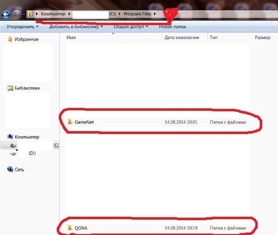
Task: Select Сеть in the navigation pane
Action: (x=19, y=170)
